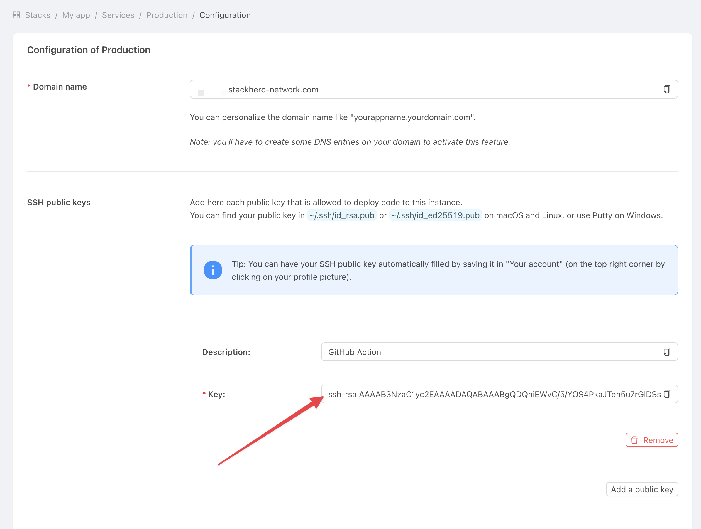Copy the domain name with the copy icon

click(667, 90)
